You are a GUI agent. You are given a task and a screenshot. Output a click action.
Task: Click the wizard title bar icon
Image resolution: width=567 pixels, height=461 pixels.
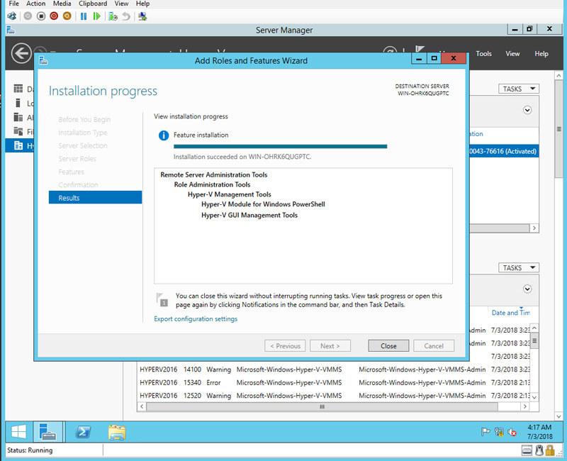point(43,60)
